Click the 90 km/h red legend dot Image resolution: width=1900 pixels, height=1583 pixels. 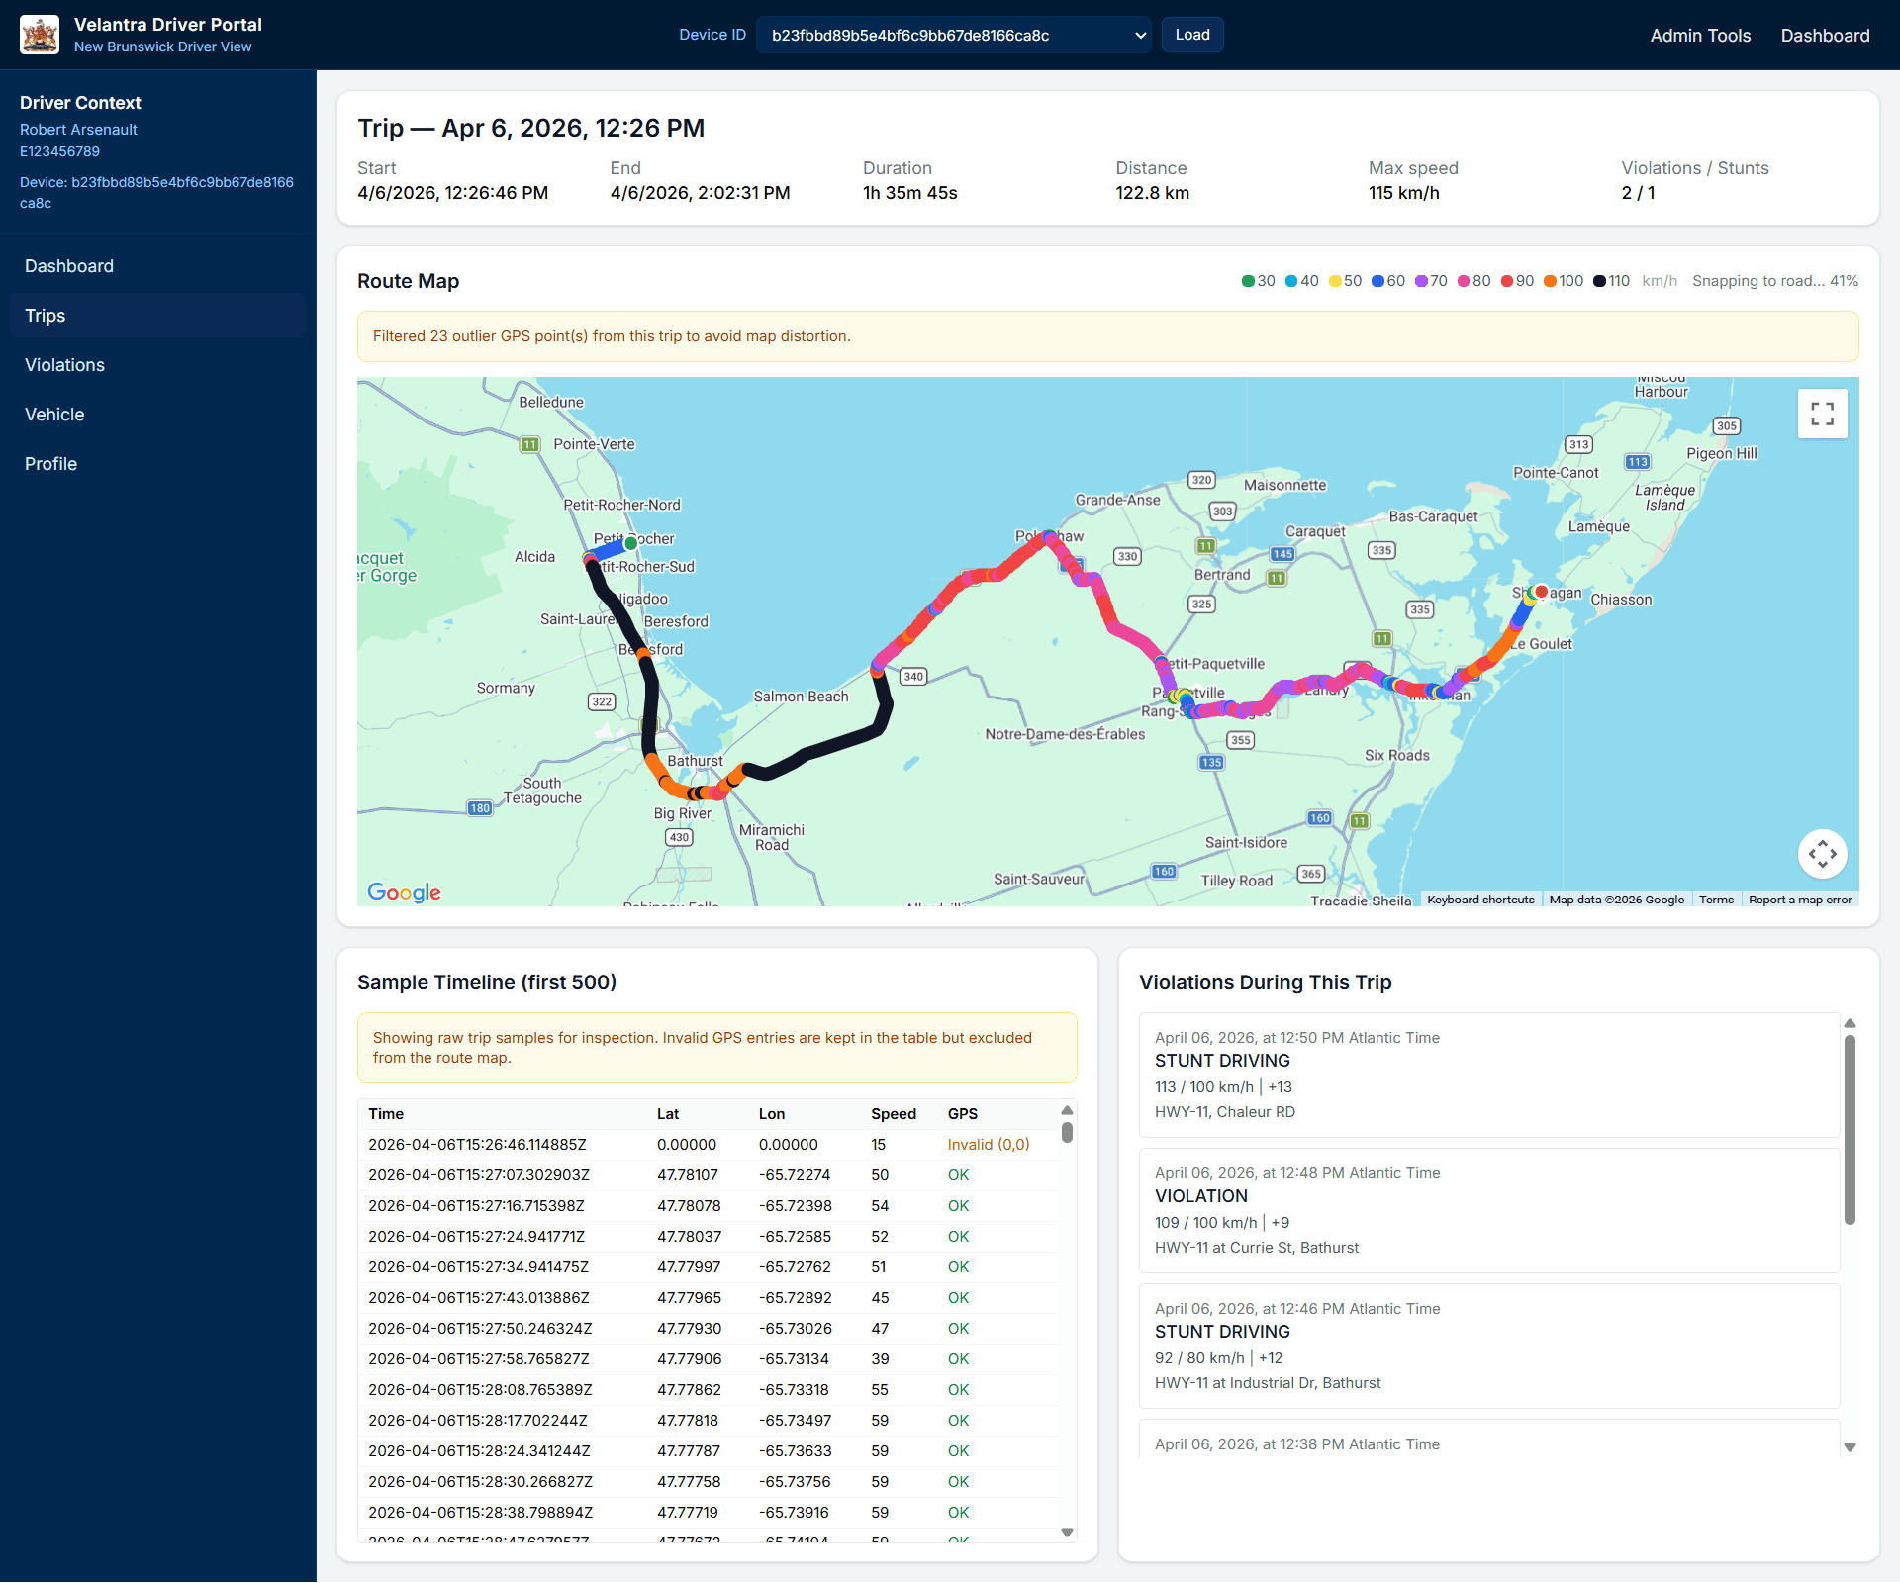(x=1507, y=281)
